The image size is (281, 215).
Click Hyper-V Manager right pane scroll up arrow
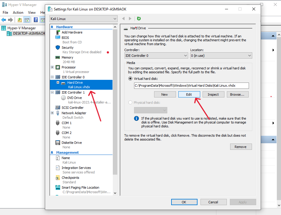[279, 35]
